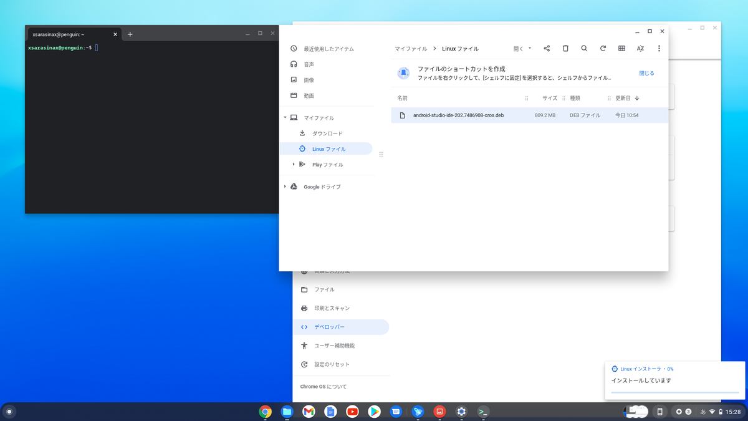Sort files by 名前 column header

pos(402,98)
